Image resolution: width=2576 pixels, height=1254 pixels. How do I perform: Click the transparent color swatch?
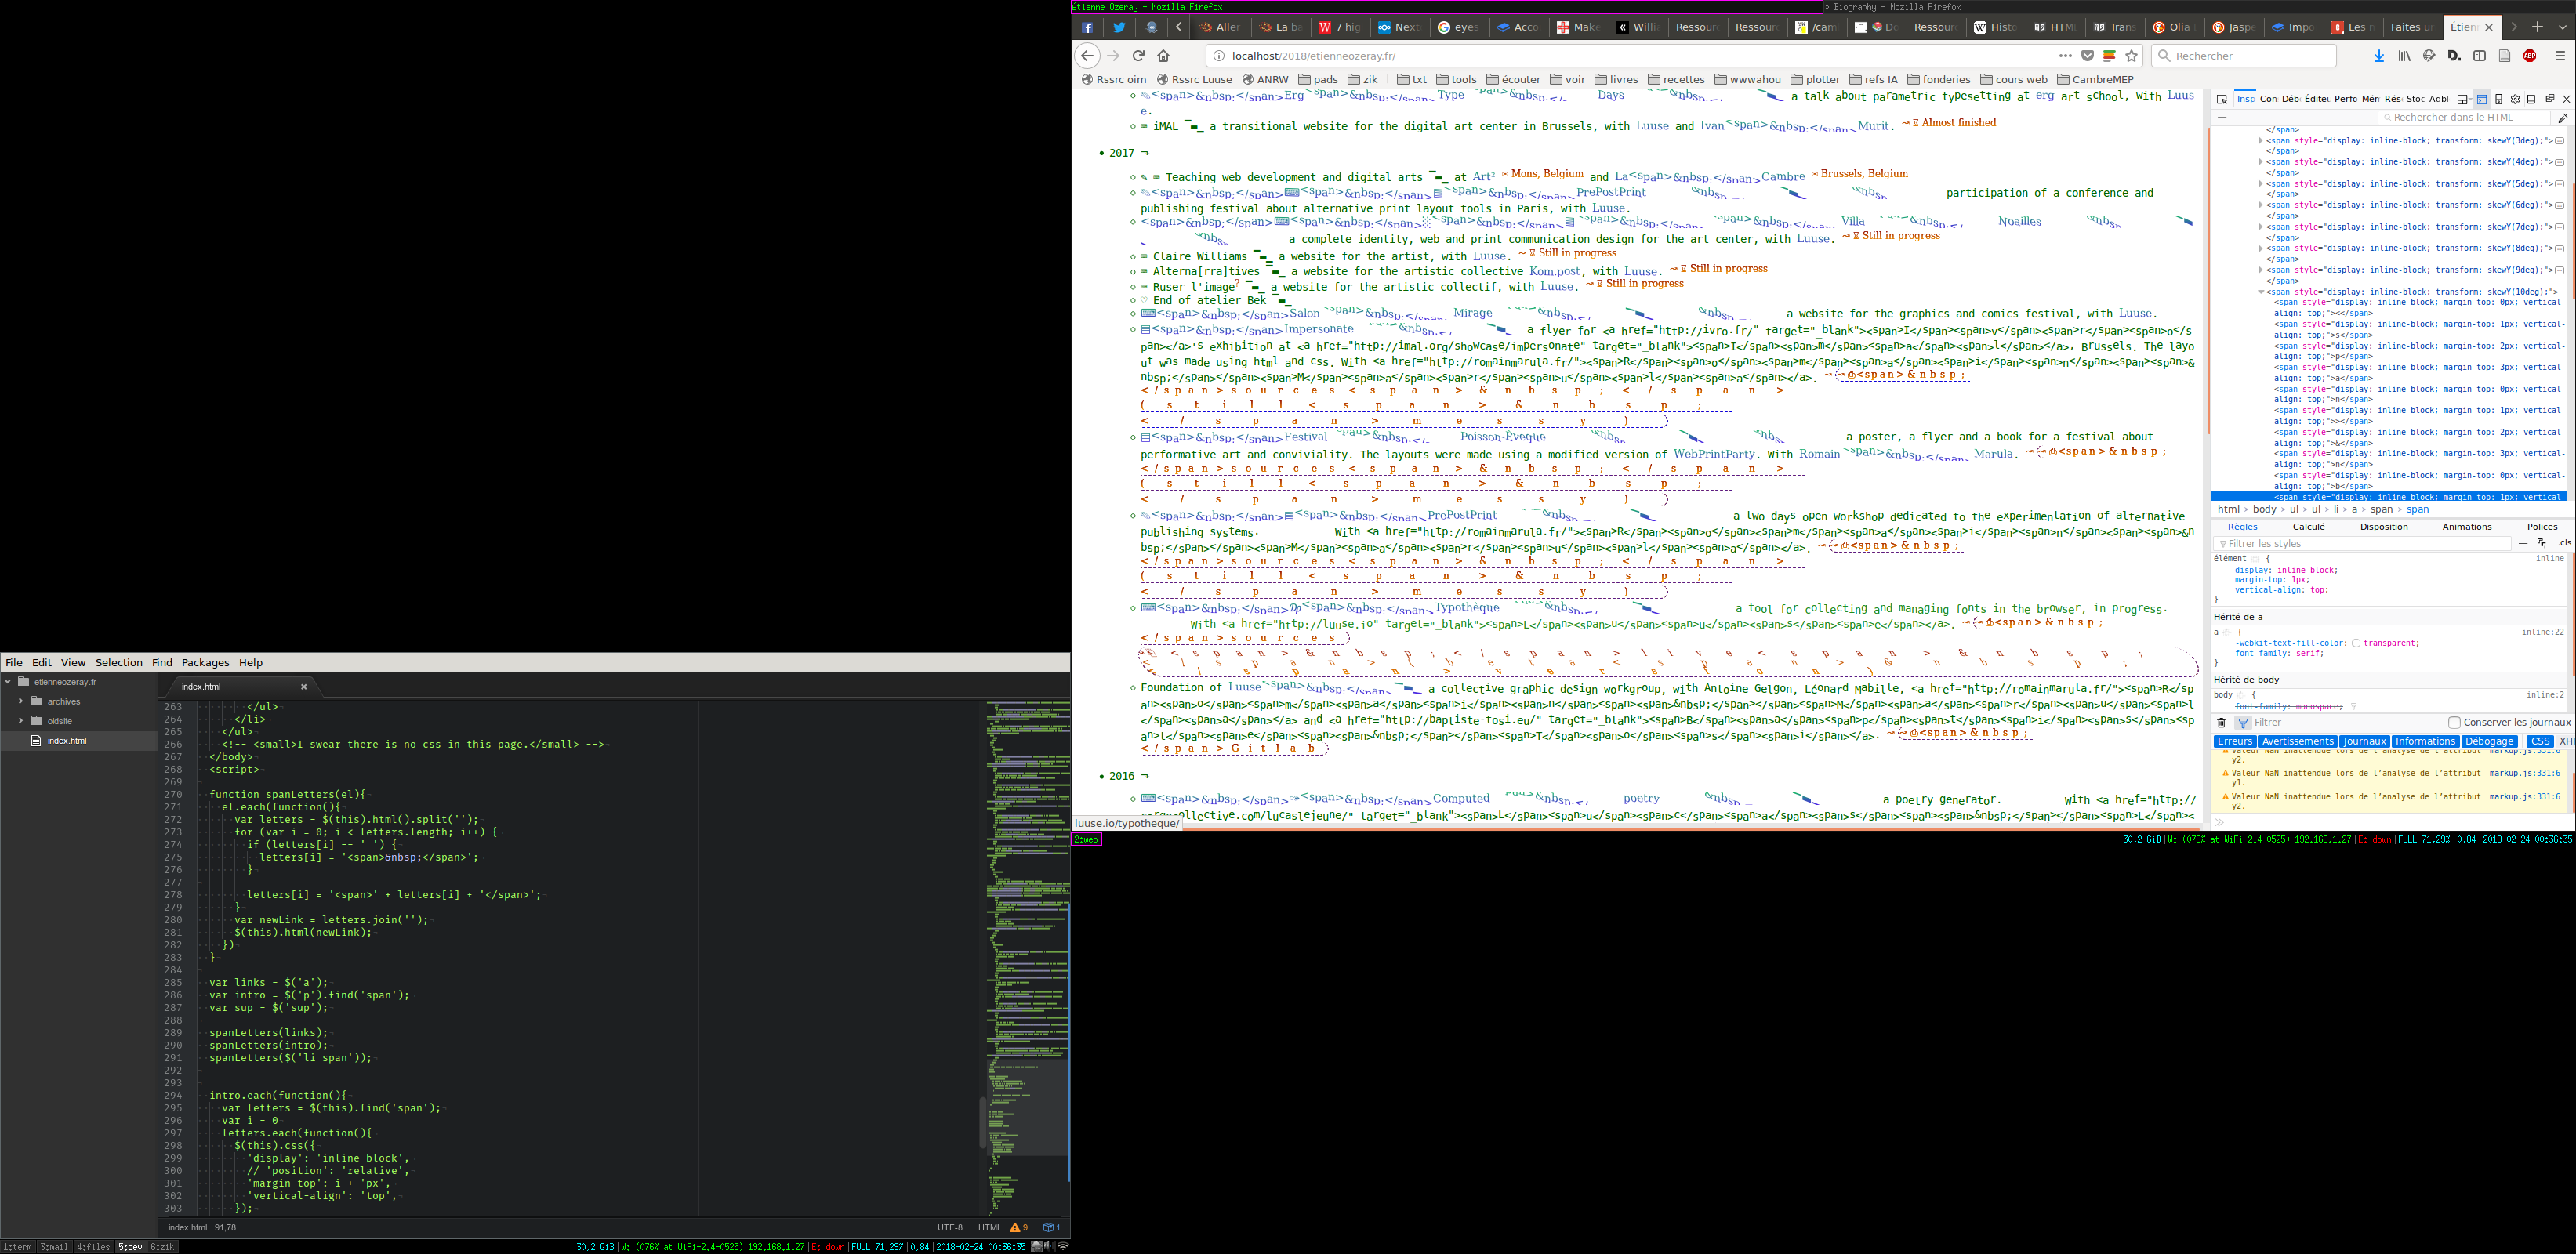2356,643
